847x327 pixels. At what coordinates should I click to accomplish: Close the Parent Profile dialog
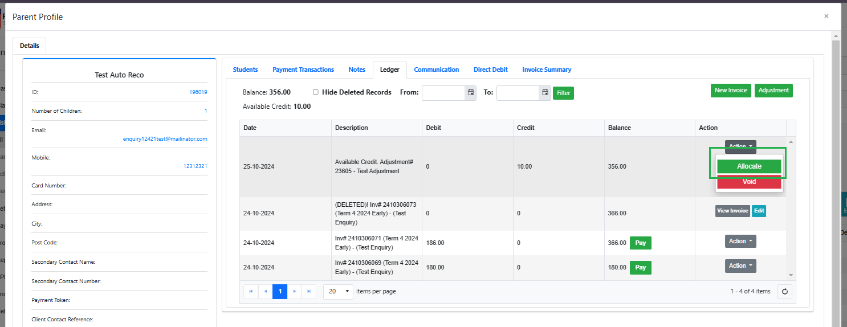(826, 16)
